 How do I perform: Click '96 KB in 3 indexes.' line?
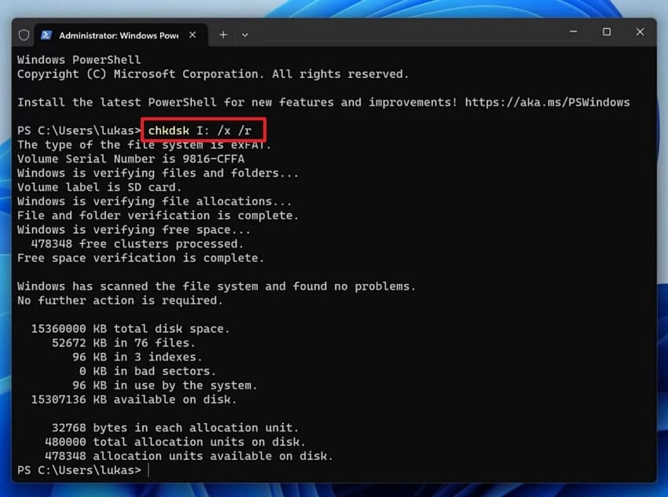138,357
